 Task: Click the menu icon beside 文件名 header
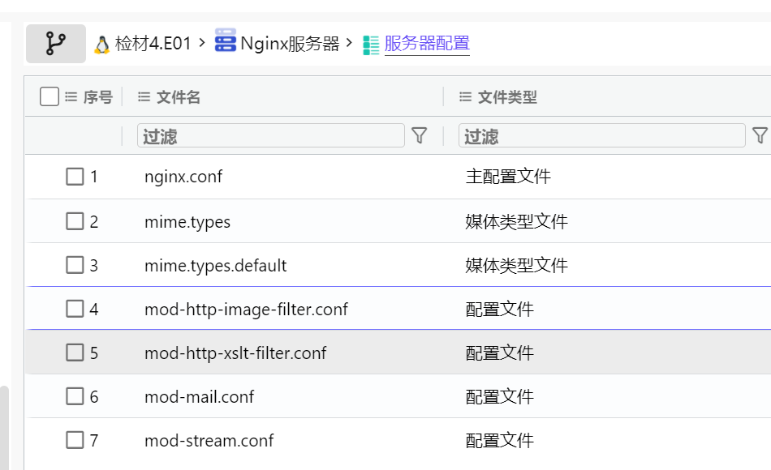pyautogui.click(x=144, y=97)
